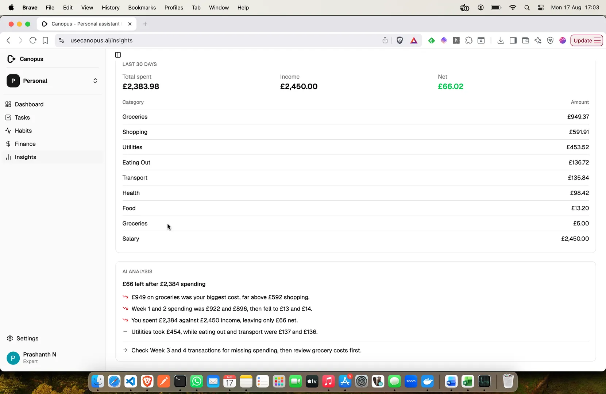Image resolution: width=606 pixels, height=394 pixels.
Task: Open the browser Downloads icon
Action: point(501,40)
